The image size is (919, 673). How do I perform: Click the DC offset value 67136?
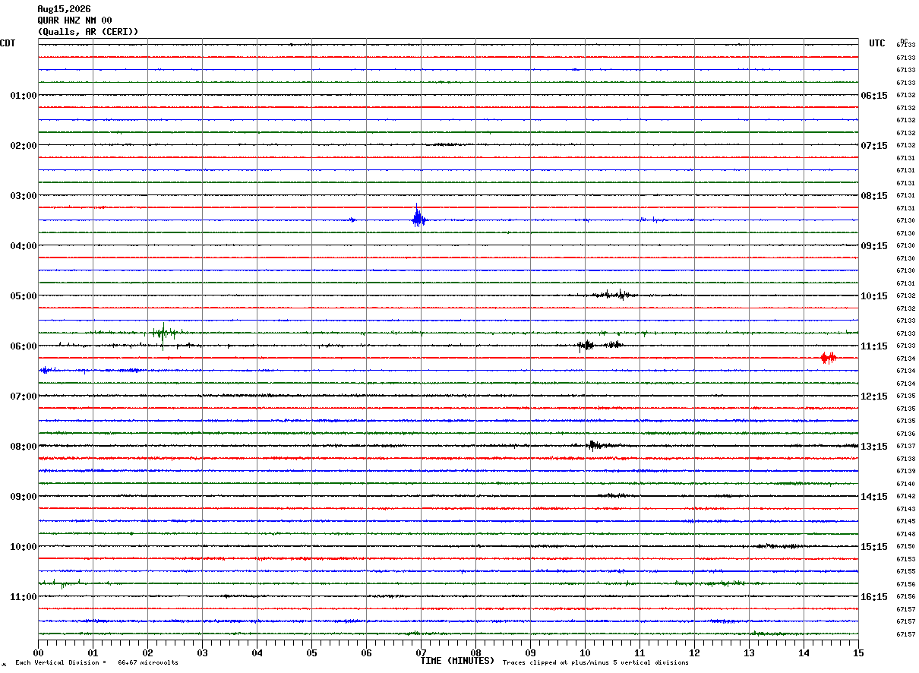pos(905,434)
